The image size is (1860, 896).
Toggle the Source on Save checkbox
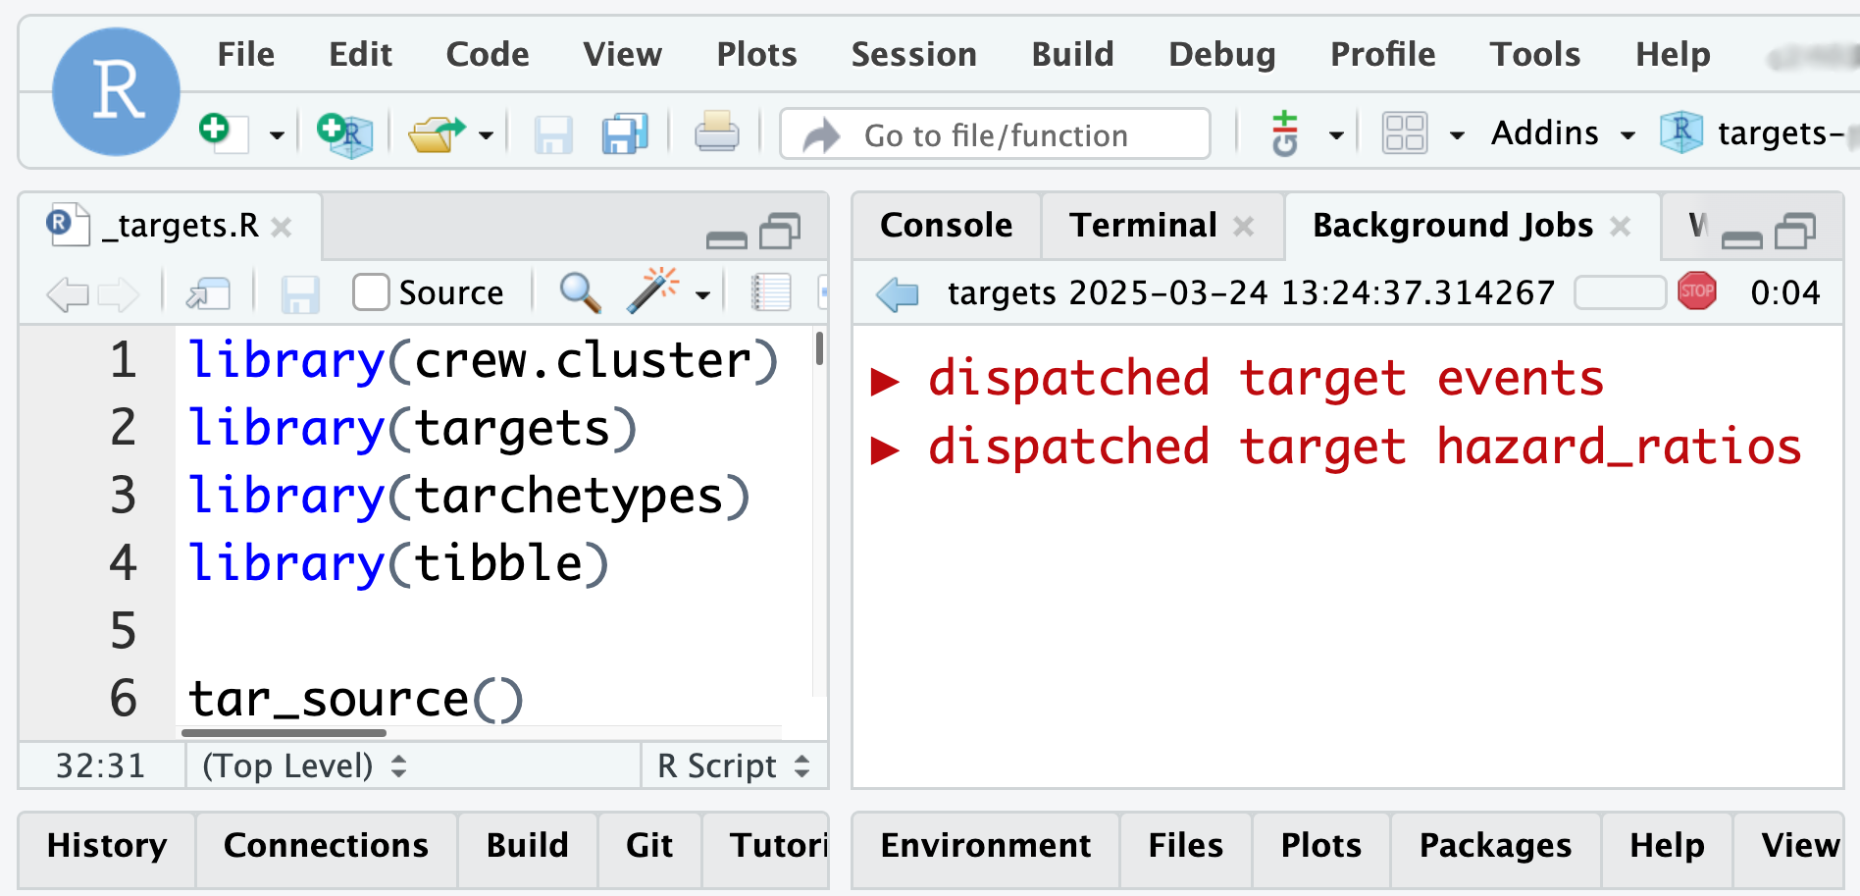(x=371, y=291)
